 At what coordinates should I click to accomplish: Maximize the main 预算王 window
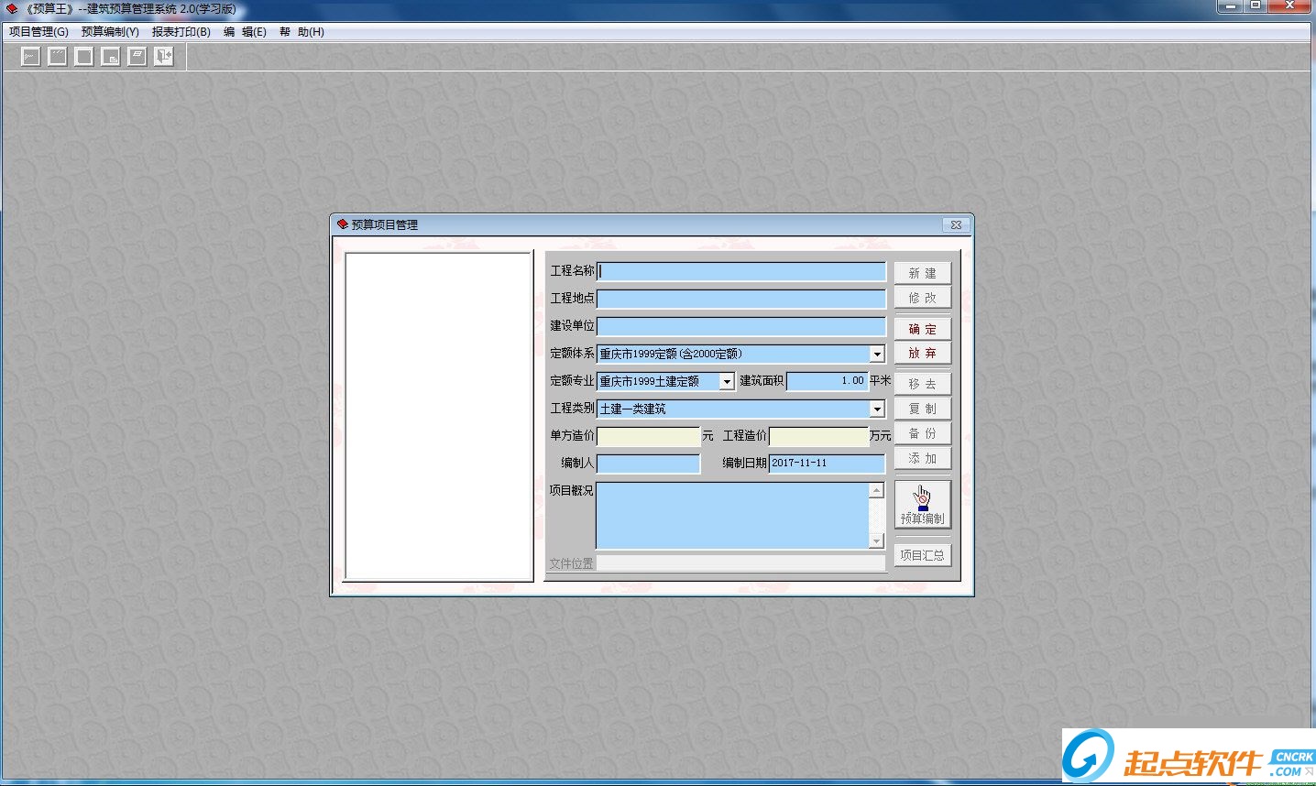point(1256,6)
